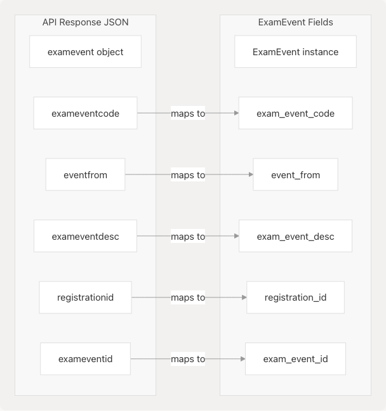
Task: Select the registration_id field node
Action: tap(295, 297)
